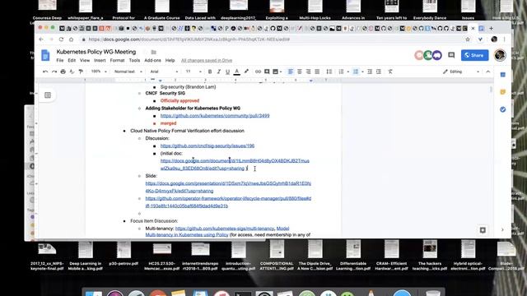Open the Calendar side panel icon
Image resolution: width=527 pixels, height=296 pixels.
click(x=503, y=75)
